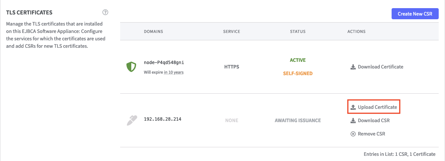The height and width of the screenshot is (161, 445).
Task: Click the STATUS column header
Action: click(x=297, y=32)
